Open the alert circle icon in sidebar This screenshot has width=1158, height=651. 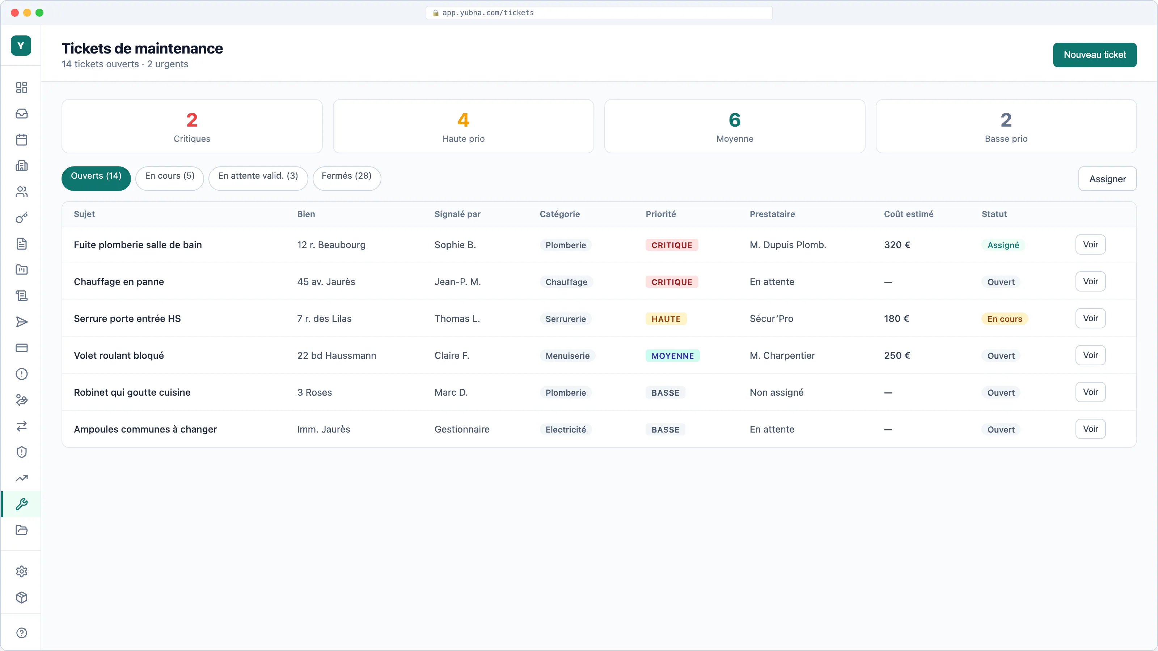[22, 374]
